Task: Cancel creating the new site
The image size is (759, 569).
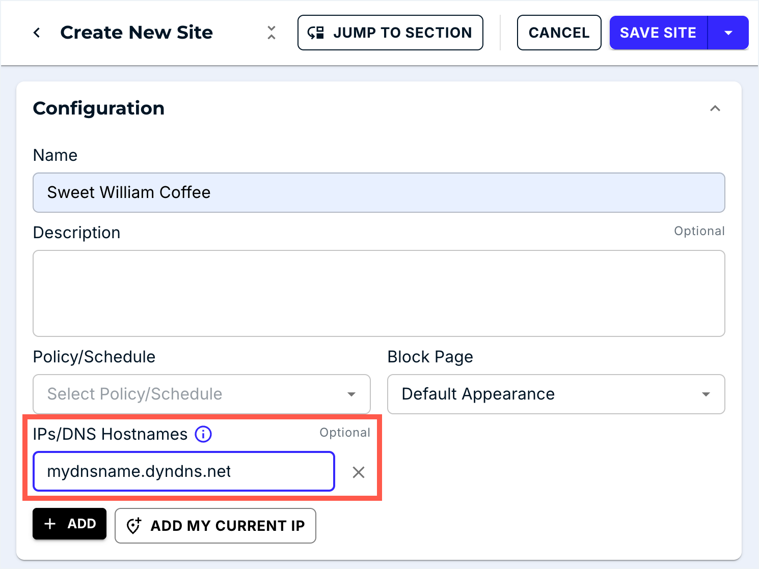Action: click(559, 33)
